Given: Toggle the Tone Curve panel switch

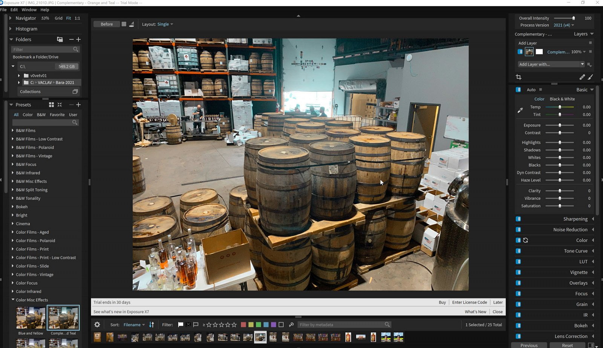Looking at the screenshot, I should (x=518, y=251).
